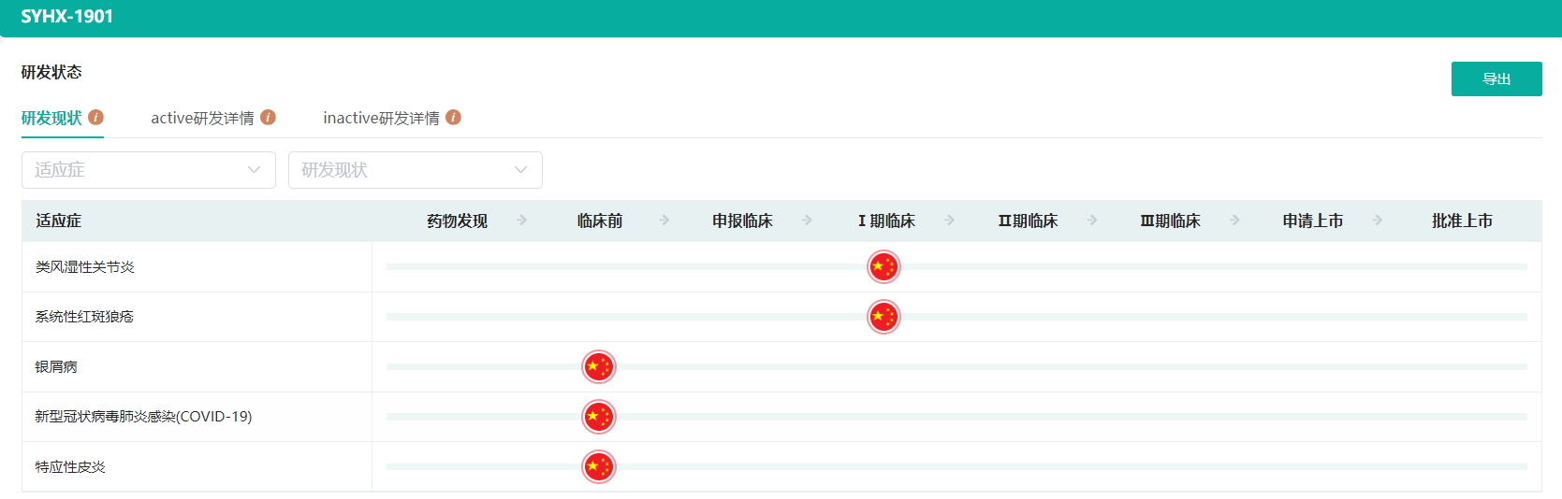Image resolution: width=1562 pixels, height=499 pixels.
Task: Click info icon beside inactive研发详情
Action: point(453,118)
